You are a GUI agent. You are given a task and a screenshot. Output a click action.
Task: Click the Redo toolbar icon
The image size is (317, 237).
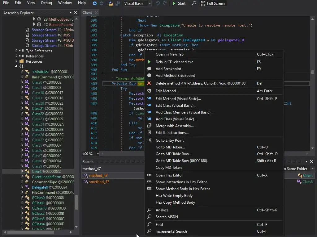(x=165, y=3)
